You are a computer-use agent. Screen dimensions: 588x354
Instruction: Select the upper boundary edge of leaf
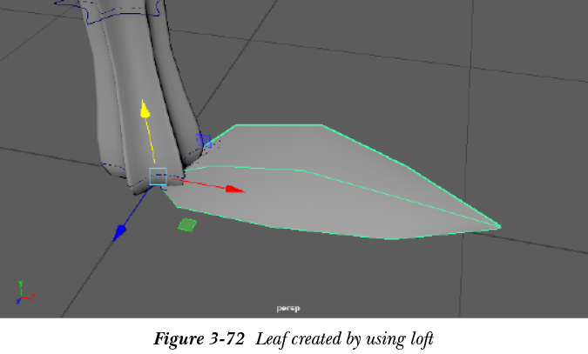click(366, 144)
